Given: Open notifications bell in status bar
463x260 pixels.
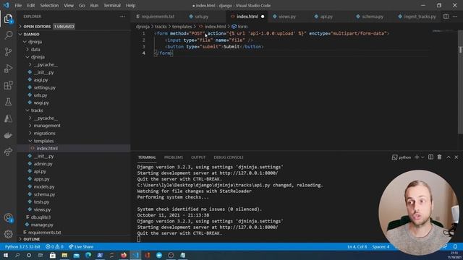Looking at the screenshot, I should [x=455, y=246].
